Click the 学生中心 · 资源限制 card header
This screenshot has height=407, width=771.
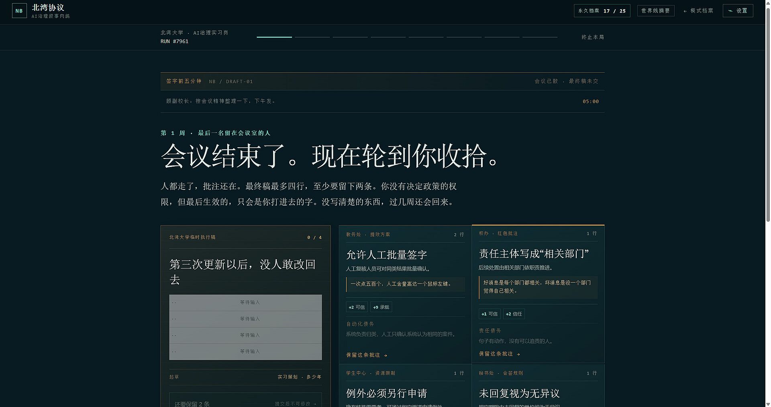tap(371, 373)
